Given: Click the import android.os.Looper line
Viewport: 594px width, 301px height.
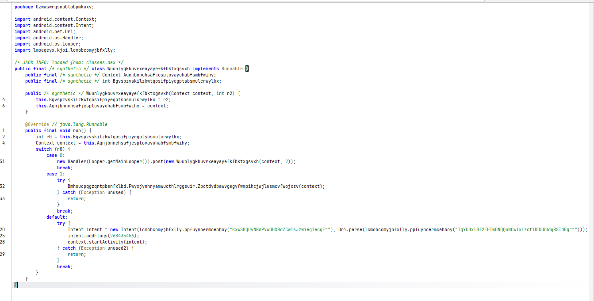Looking at the screenshot, I should pyautogui.click(x=47, y=44).
